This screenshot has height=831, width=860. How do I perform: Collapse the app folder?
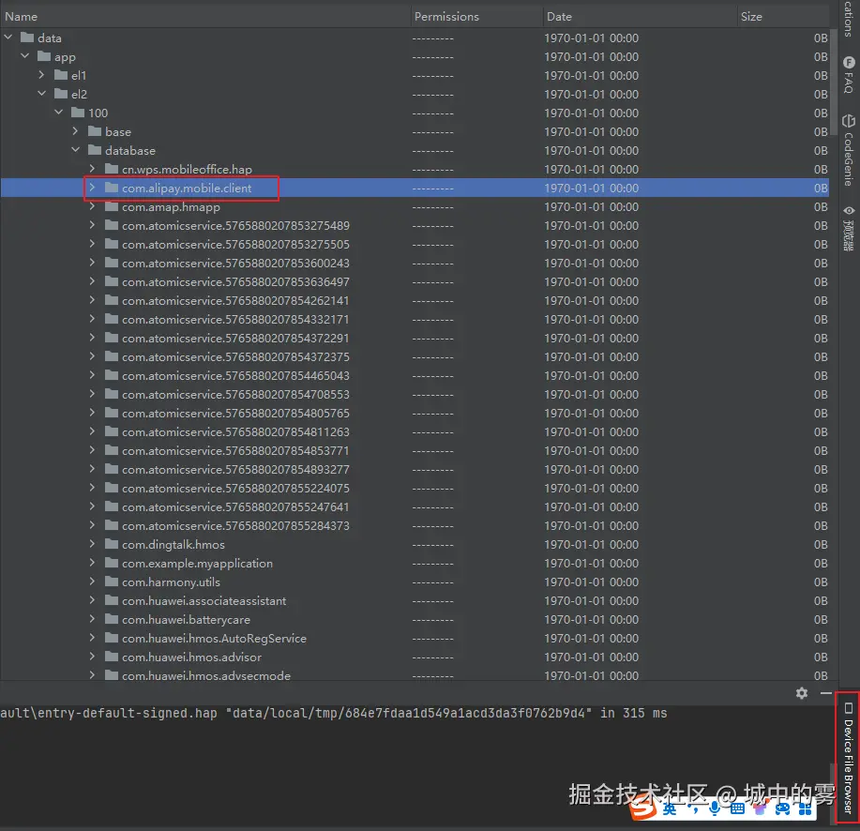tap(24, 56)
